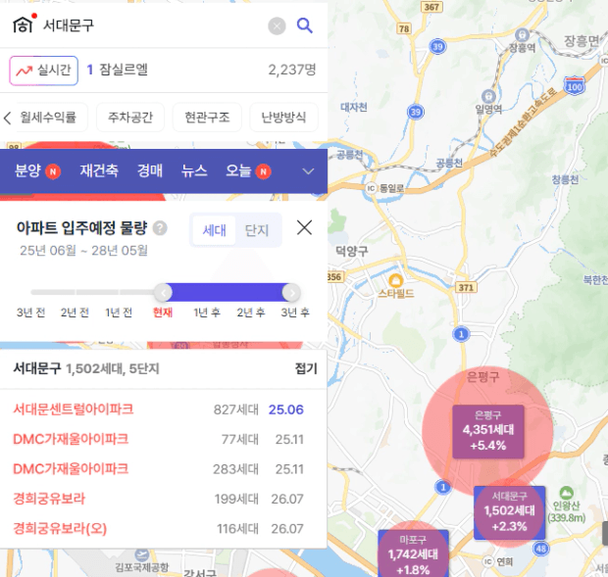Click the 김포국제공항 airport icon
608x577 pixels.
point(142,554)
